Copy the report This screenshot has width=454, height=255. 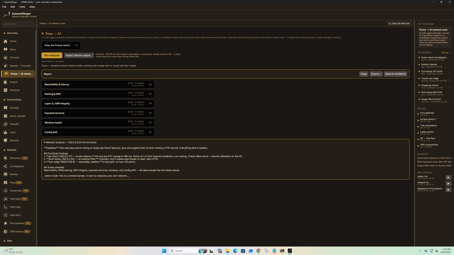(x=364, y=74)
